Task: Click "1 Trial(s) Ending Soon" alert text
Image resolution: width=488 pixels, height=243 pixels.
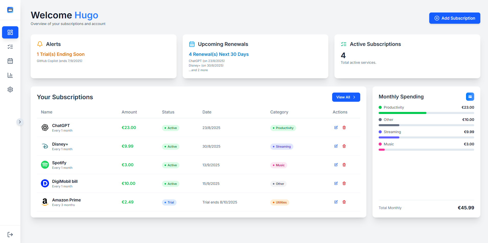Action: point(61,54)
